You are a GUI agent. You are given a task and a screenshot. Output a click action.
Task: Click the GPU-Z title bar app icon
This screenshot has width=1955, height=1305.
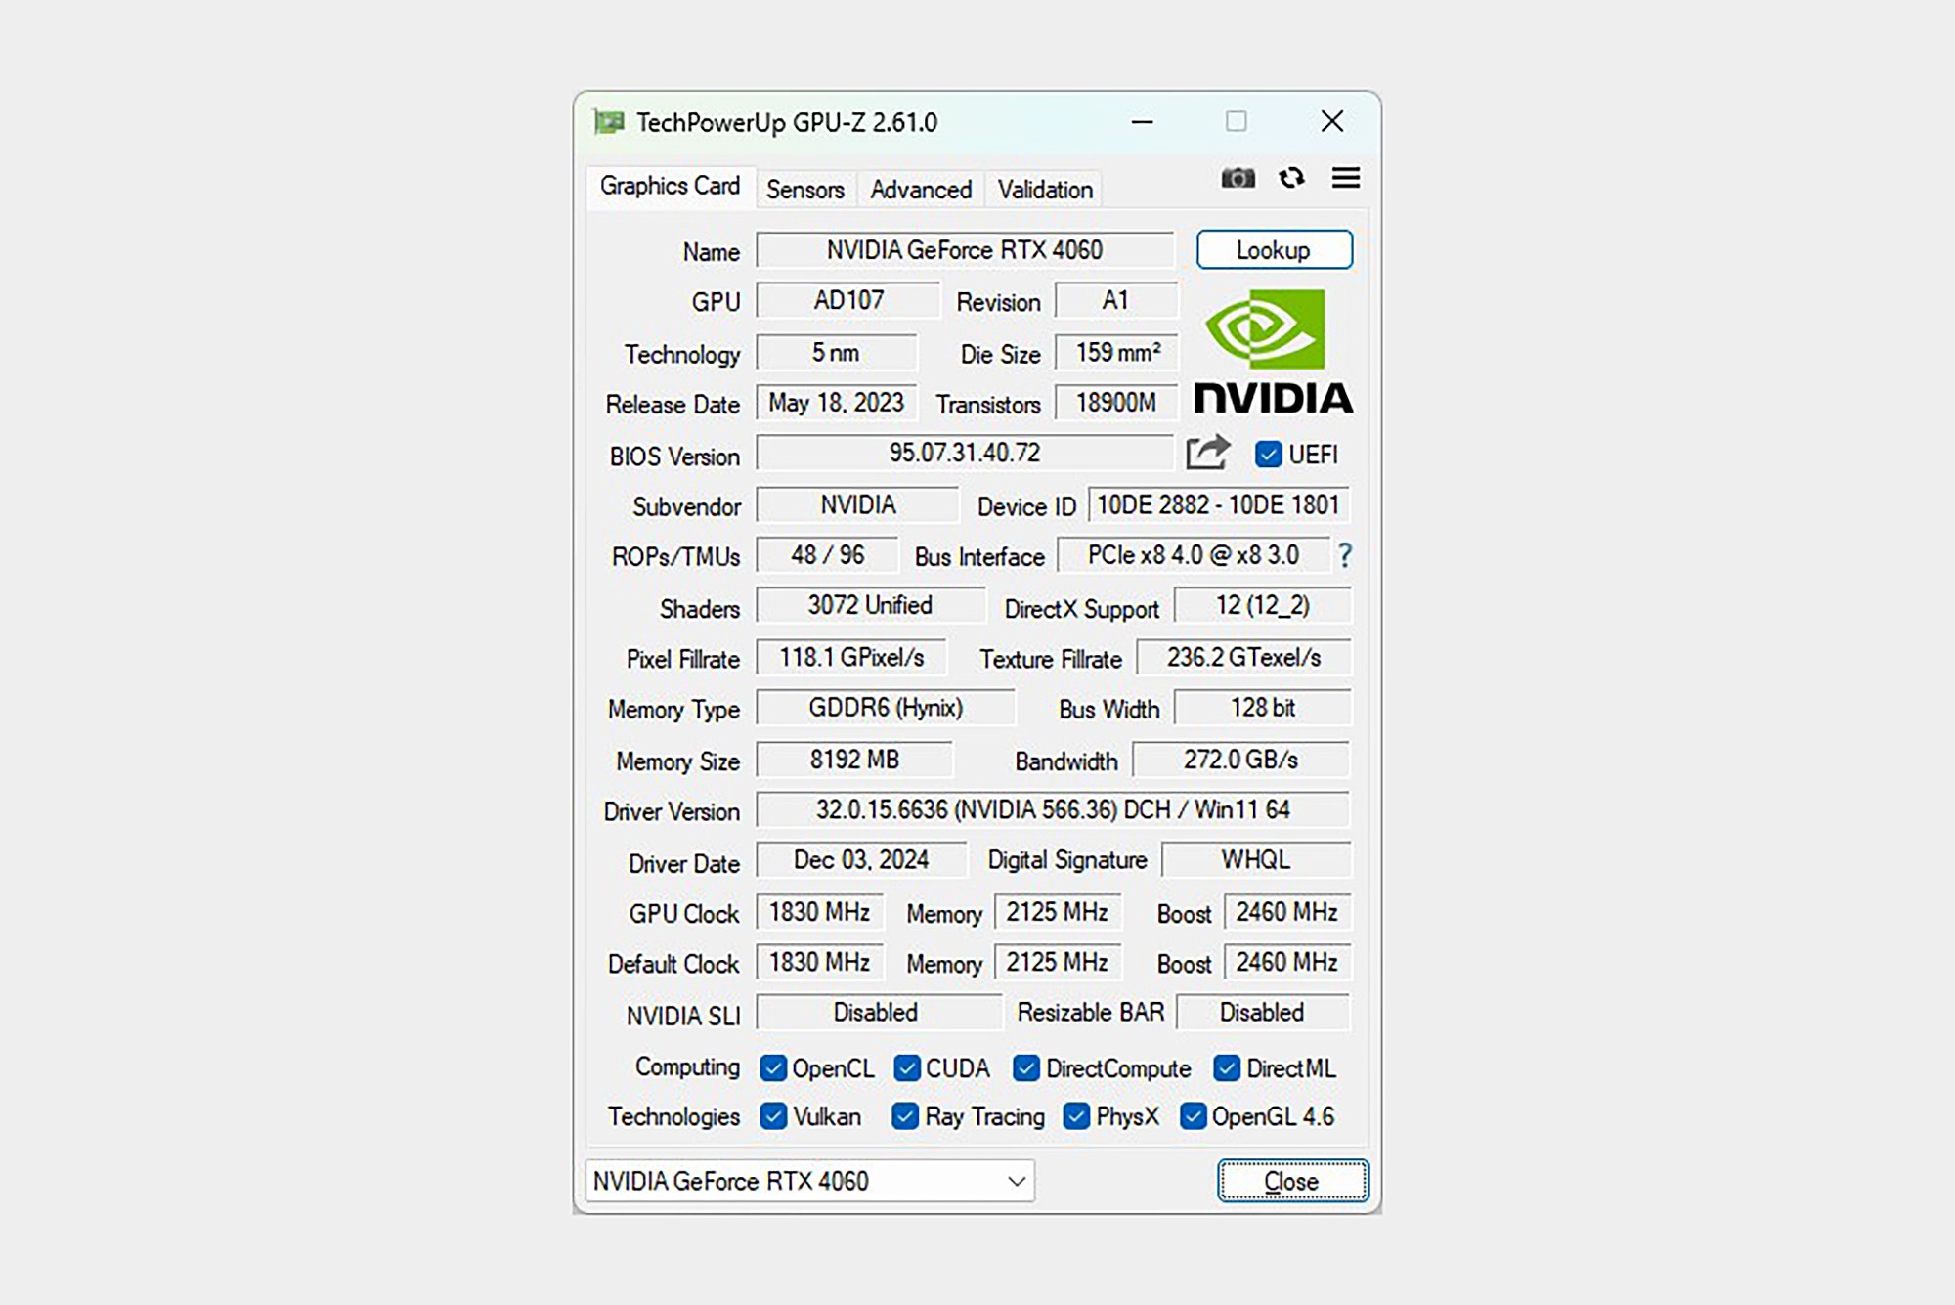pyautogui.click(x=609, y=122)
